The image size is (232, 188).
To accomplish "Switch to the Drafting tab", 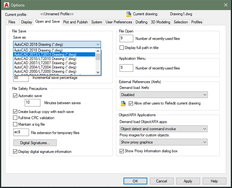I will 141,22.
